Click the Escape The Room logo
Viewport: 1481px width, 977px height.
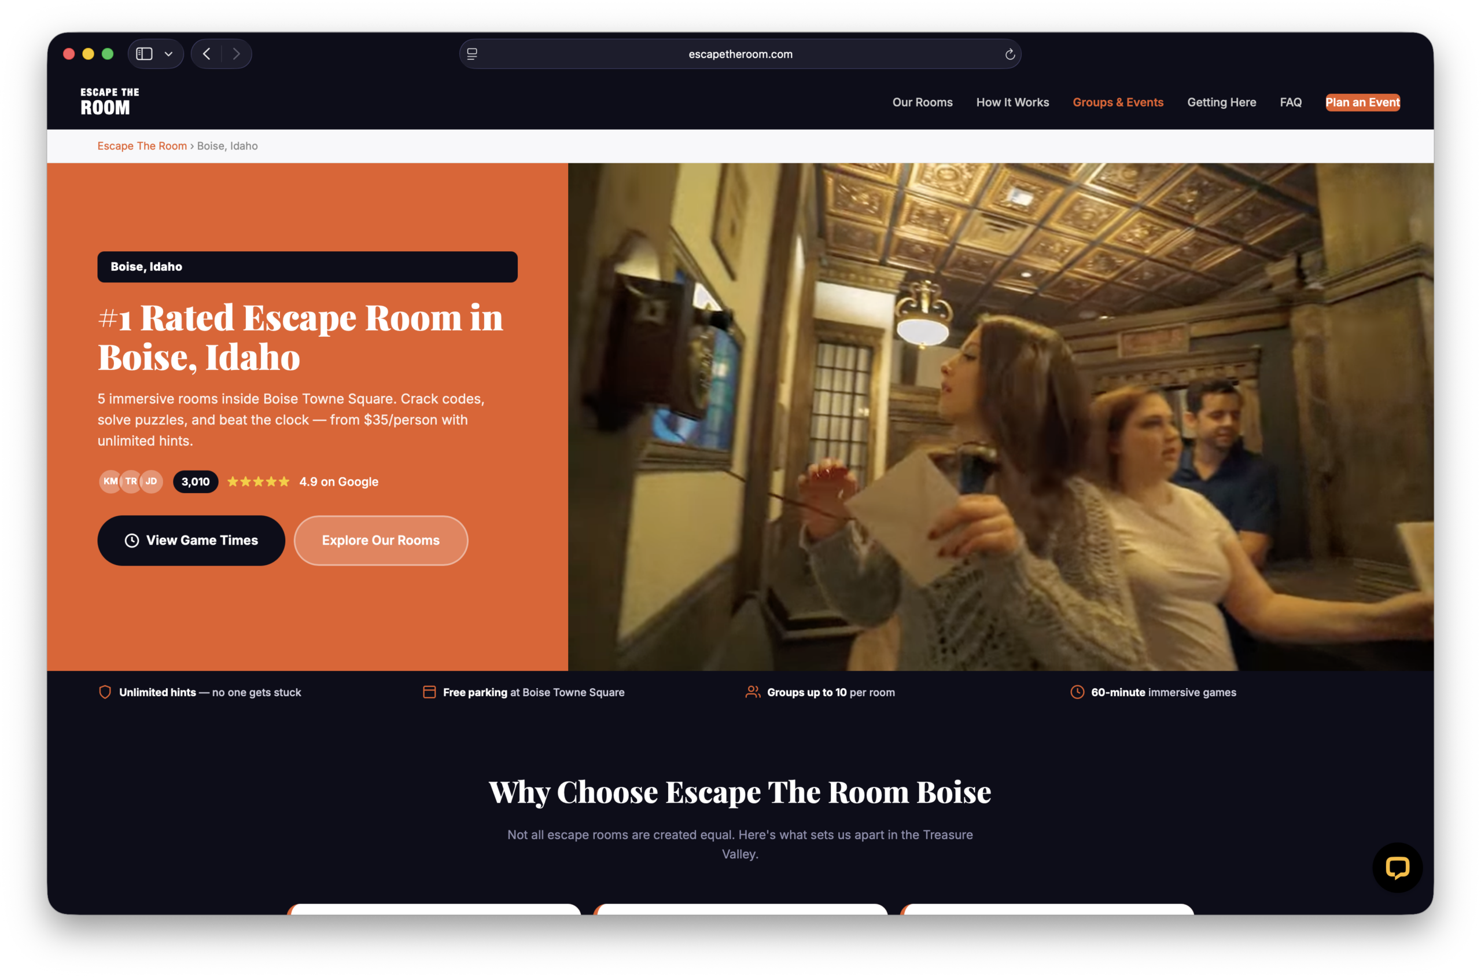tap(109, 101)
